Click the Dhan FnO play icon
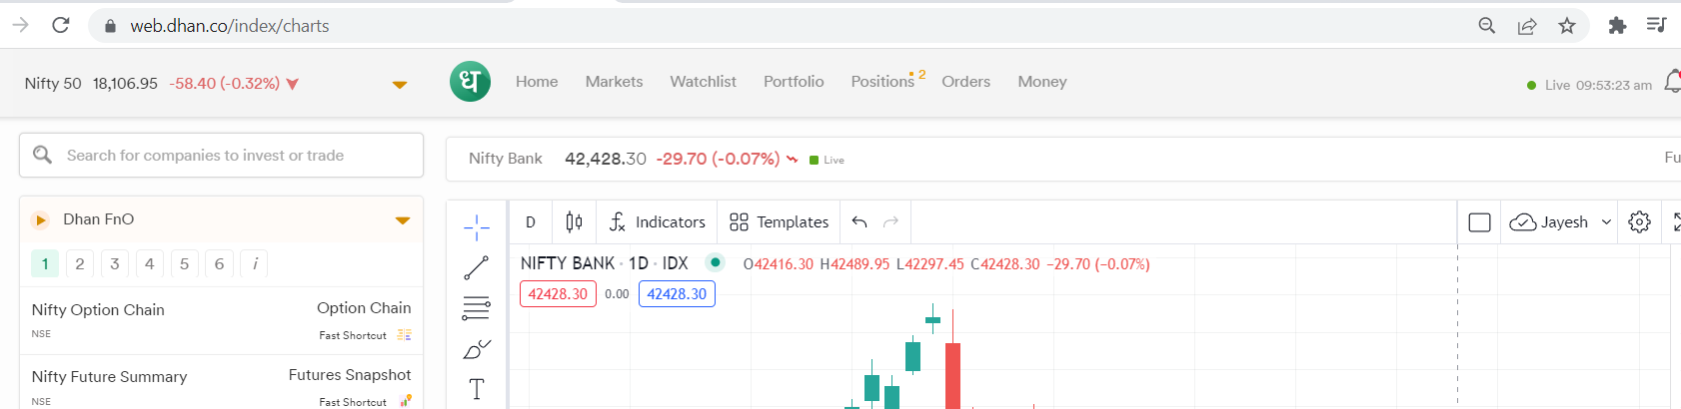 pyautogui.click(x=40, y=219)
